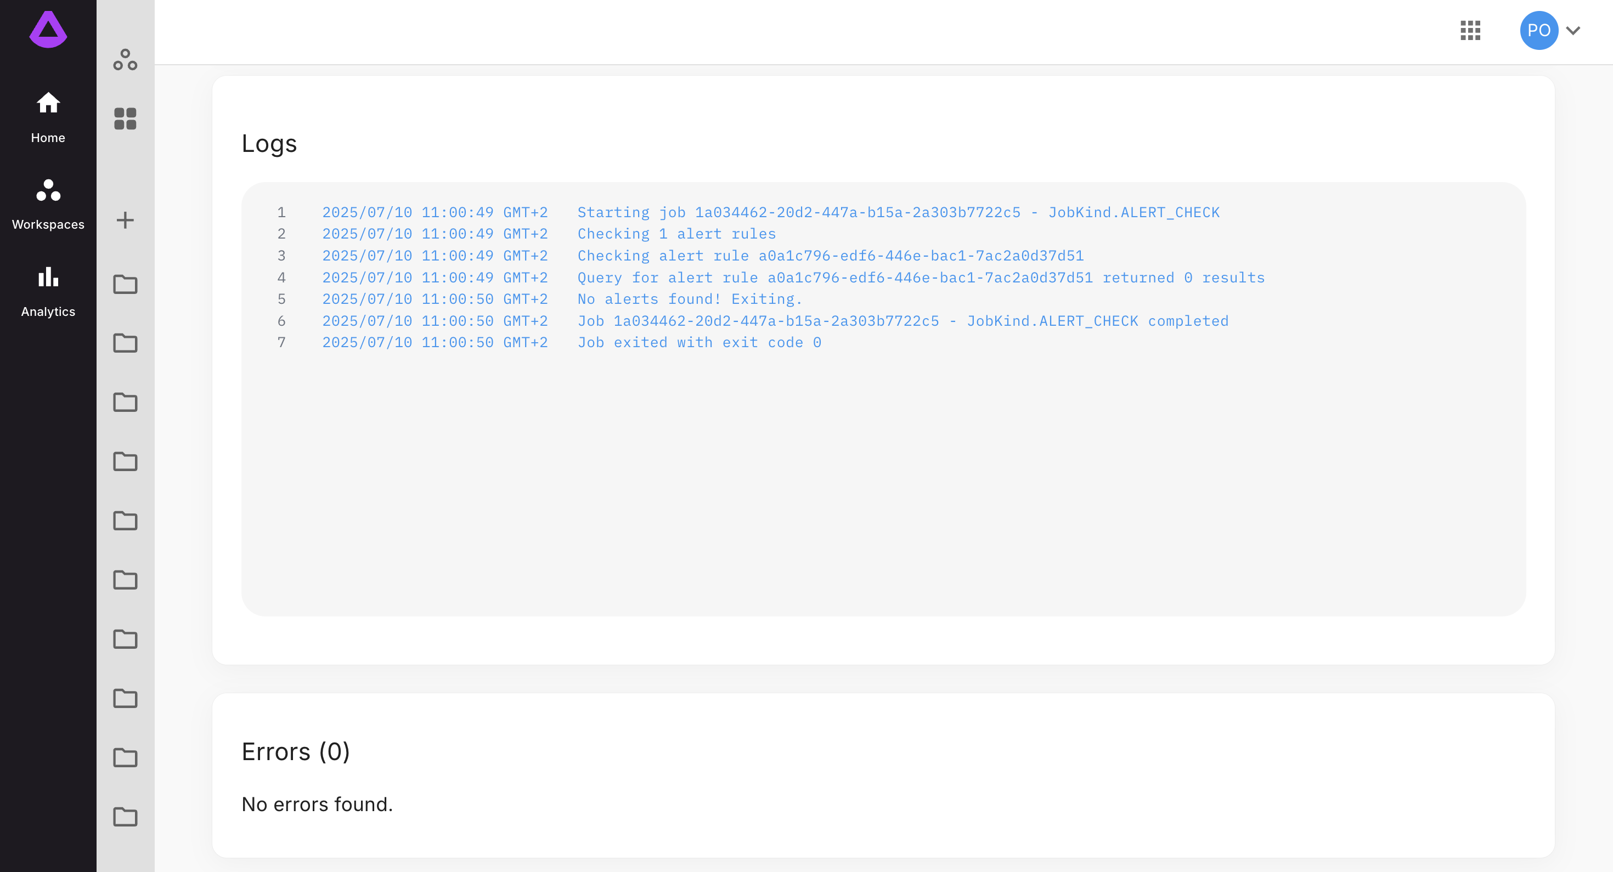The image size is (1613, 872).
Task: Open the apps grid launcher icon
Action: [1470, 30]
